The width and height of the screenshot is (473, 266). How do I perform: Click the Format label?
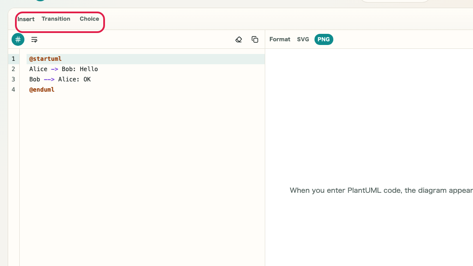click(x=280, y=39)
